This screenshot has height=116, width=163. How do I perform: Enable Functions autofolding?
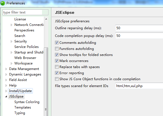pos(57,48)
